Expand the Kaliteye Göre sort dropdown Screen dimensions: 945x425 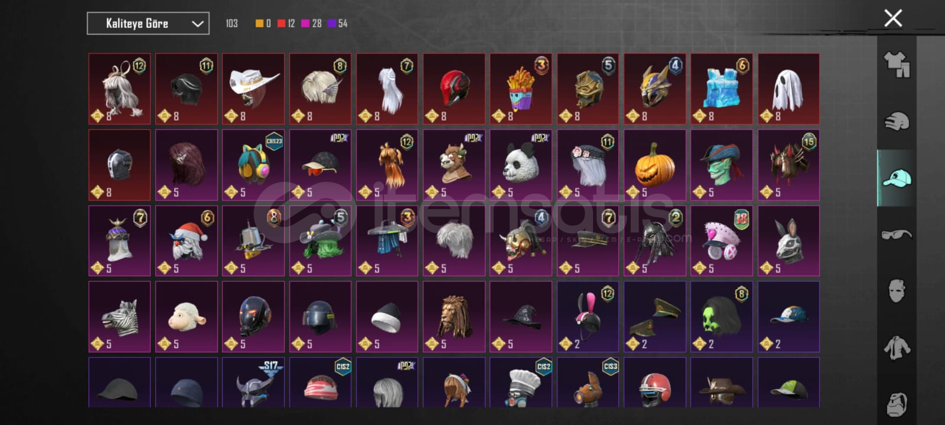coord(148,24)
